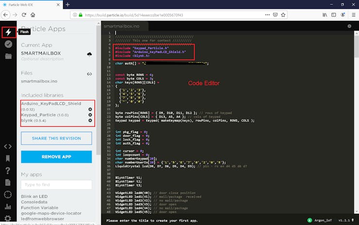
Task: Go forward in the browser
Action: (x=15, y=15)
